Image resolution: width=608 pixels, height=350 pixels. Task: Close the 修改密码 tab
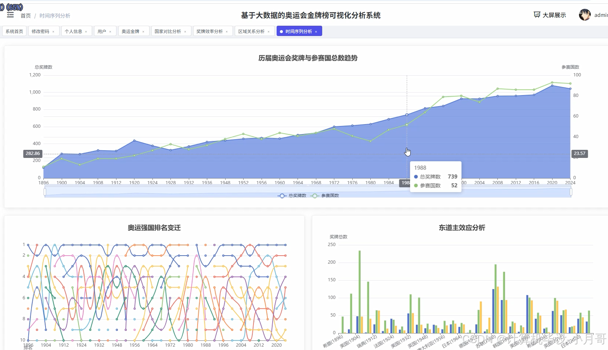[53, 32]
